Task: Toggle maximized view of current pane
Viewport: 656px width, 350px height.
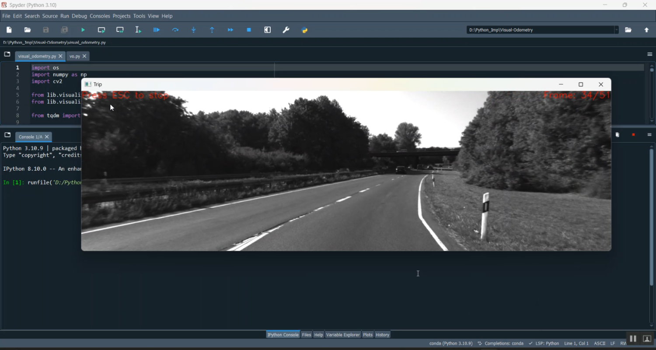Action: point(267,30)
